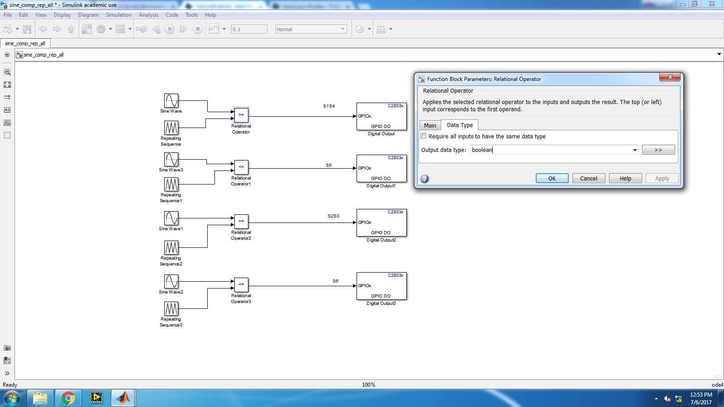Viewport: 724px width, 407px height.
Task: Click the Model Advisor checkmark icon
Action: coord(360,29)
